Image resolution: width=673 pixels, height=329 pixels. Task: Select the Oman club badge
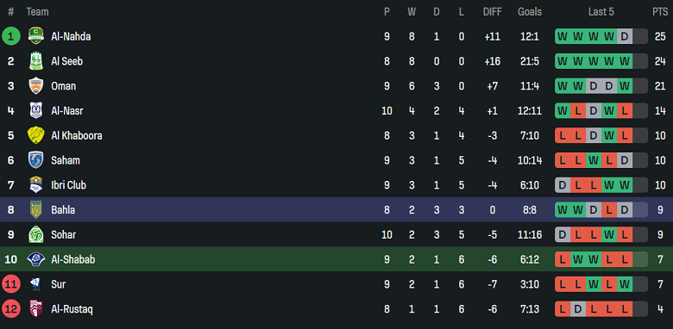click(x=36, y=85)
